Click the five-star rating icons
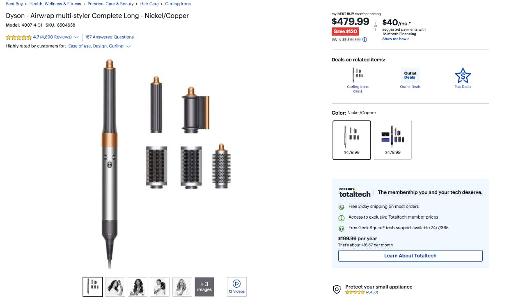The height and width of the screenshot is (300, 509). click(18, 37)
